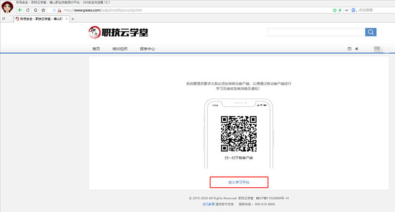Expand the address bar dropdown arrow
395x212 pixels.
pos(346,10)
